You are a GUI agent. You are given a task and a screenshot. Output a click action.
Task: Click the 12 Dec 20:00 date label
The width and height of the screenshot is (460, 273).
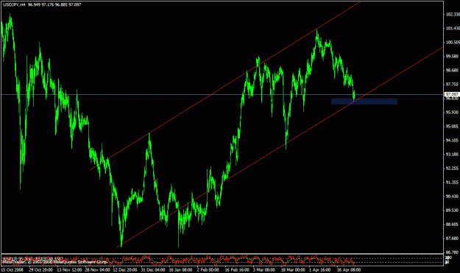tap(125, 270)
